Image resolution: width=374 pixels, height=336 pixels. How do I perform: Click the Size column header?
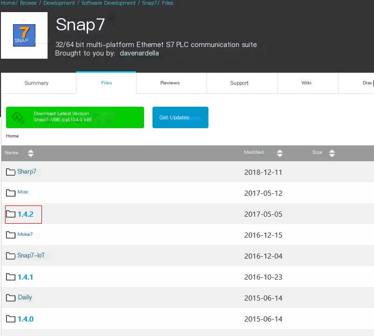coord(317,152)
